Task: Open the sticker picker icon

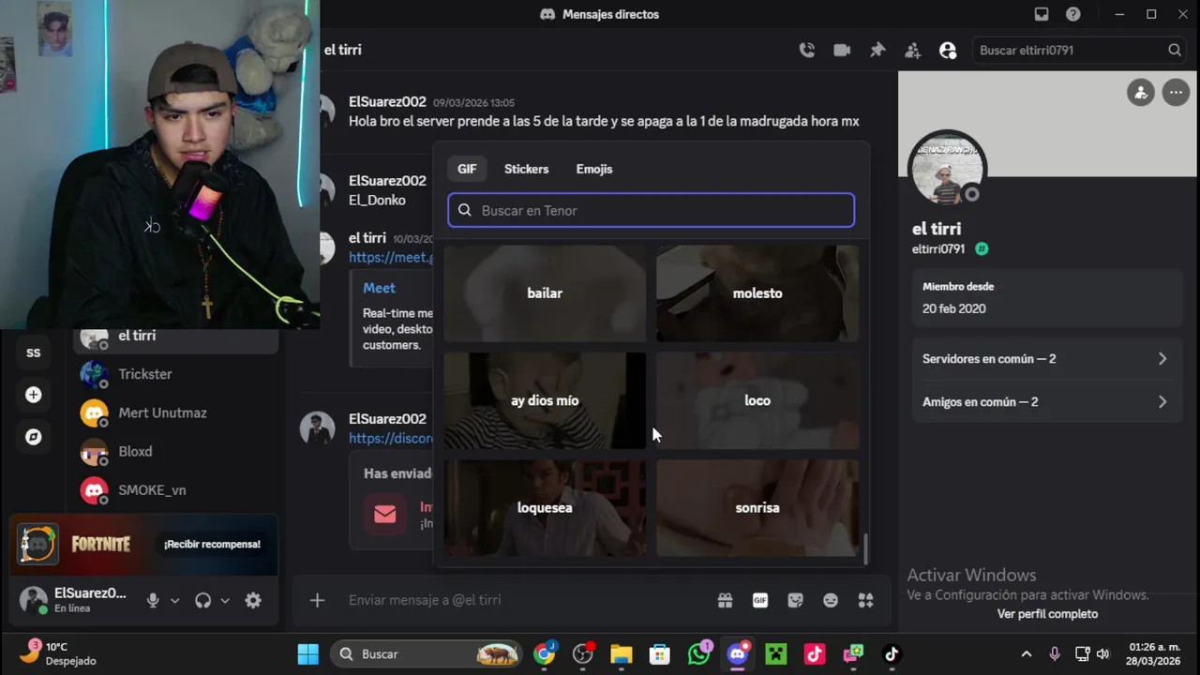Action: tap(795, 600)
